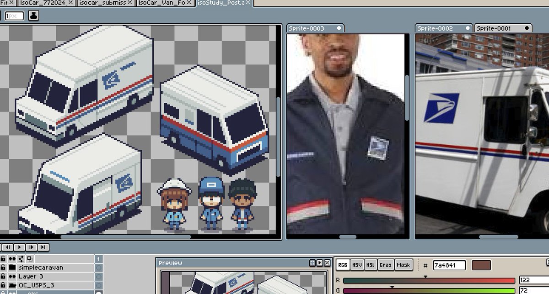The image size is (549, 294).
Task: Open the Sprite-0003 tab
Action: 315,28
